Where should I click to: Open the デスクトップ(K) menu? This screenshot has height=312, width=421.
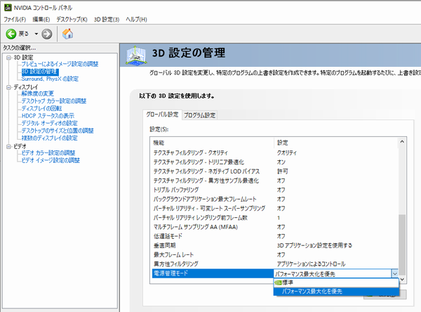point(72,20)
